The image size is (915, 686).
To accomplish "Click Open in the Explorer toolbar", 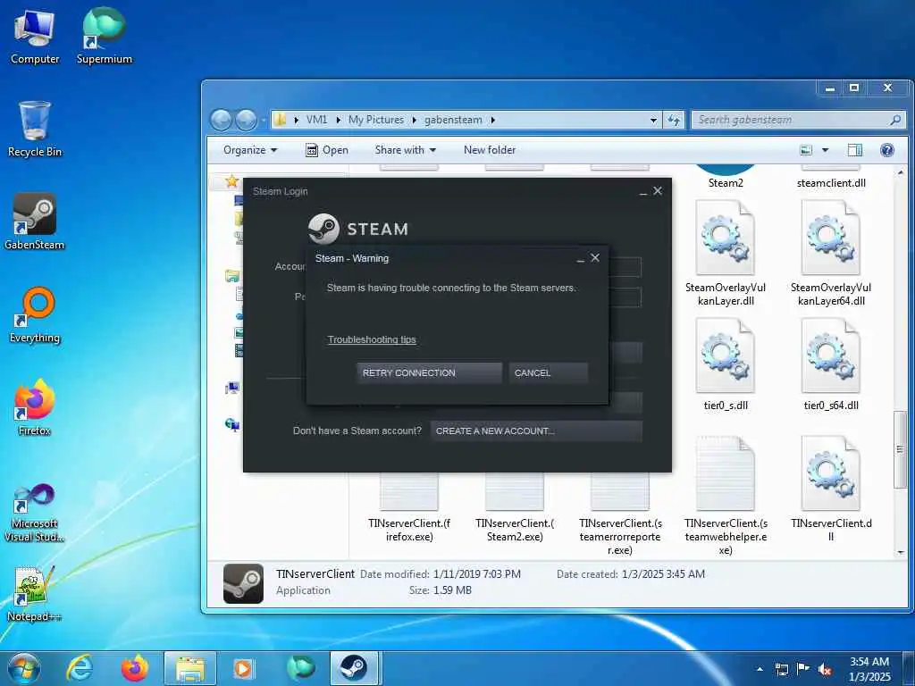I will (x=327, y=150).
